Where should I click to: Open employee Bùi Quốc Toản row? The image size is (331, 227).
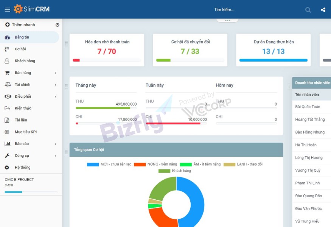click(308, 107)
